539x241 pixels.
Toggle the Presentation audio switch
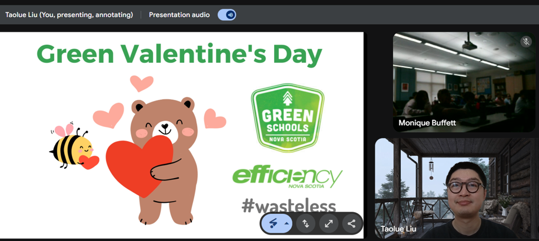(227, 15)
